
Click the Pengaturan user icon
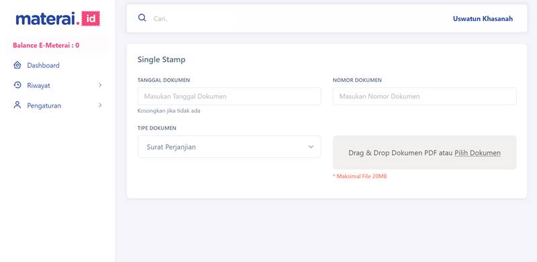point(17,105)
